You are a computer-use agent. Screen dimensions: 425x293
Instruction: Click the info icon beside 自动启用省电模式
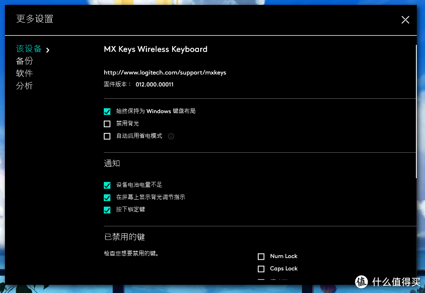[x=171, y=136]
